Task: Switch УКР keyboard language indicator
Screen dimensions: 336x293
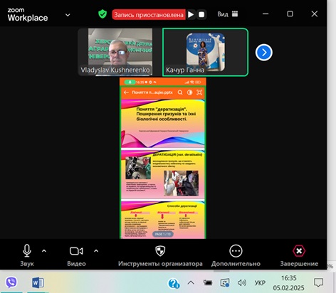Action: (x=260, y=283)
